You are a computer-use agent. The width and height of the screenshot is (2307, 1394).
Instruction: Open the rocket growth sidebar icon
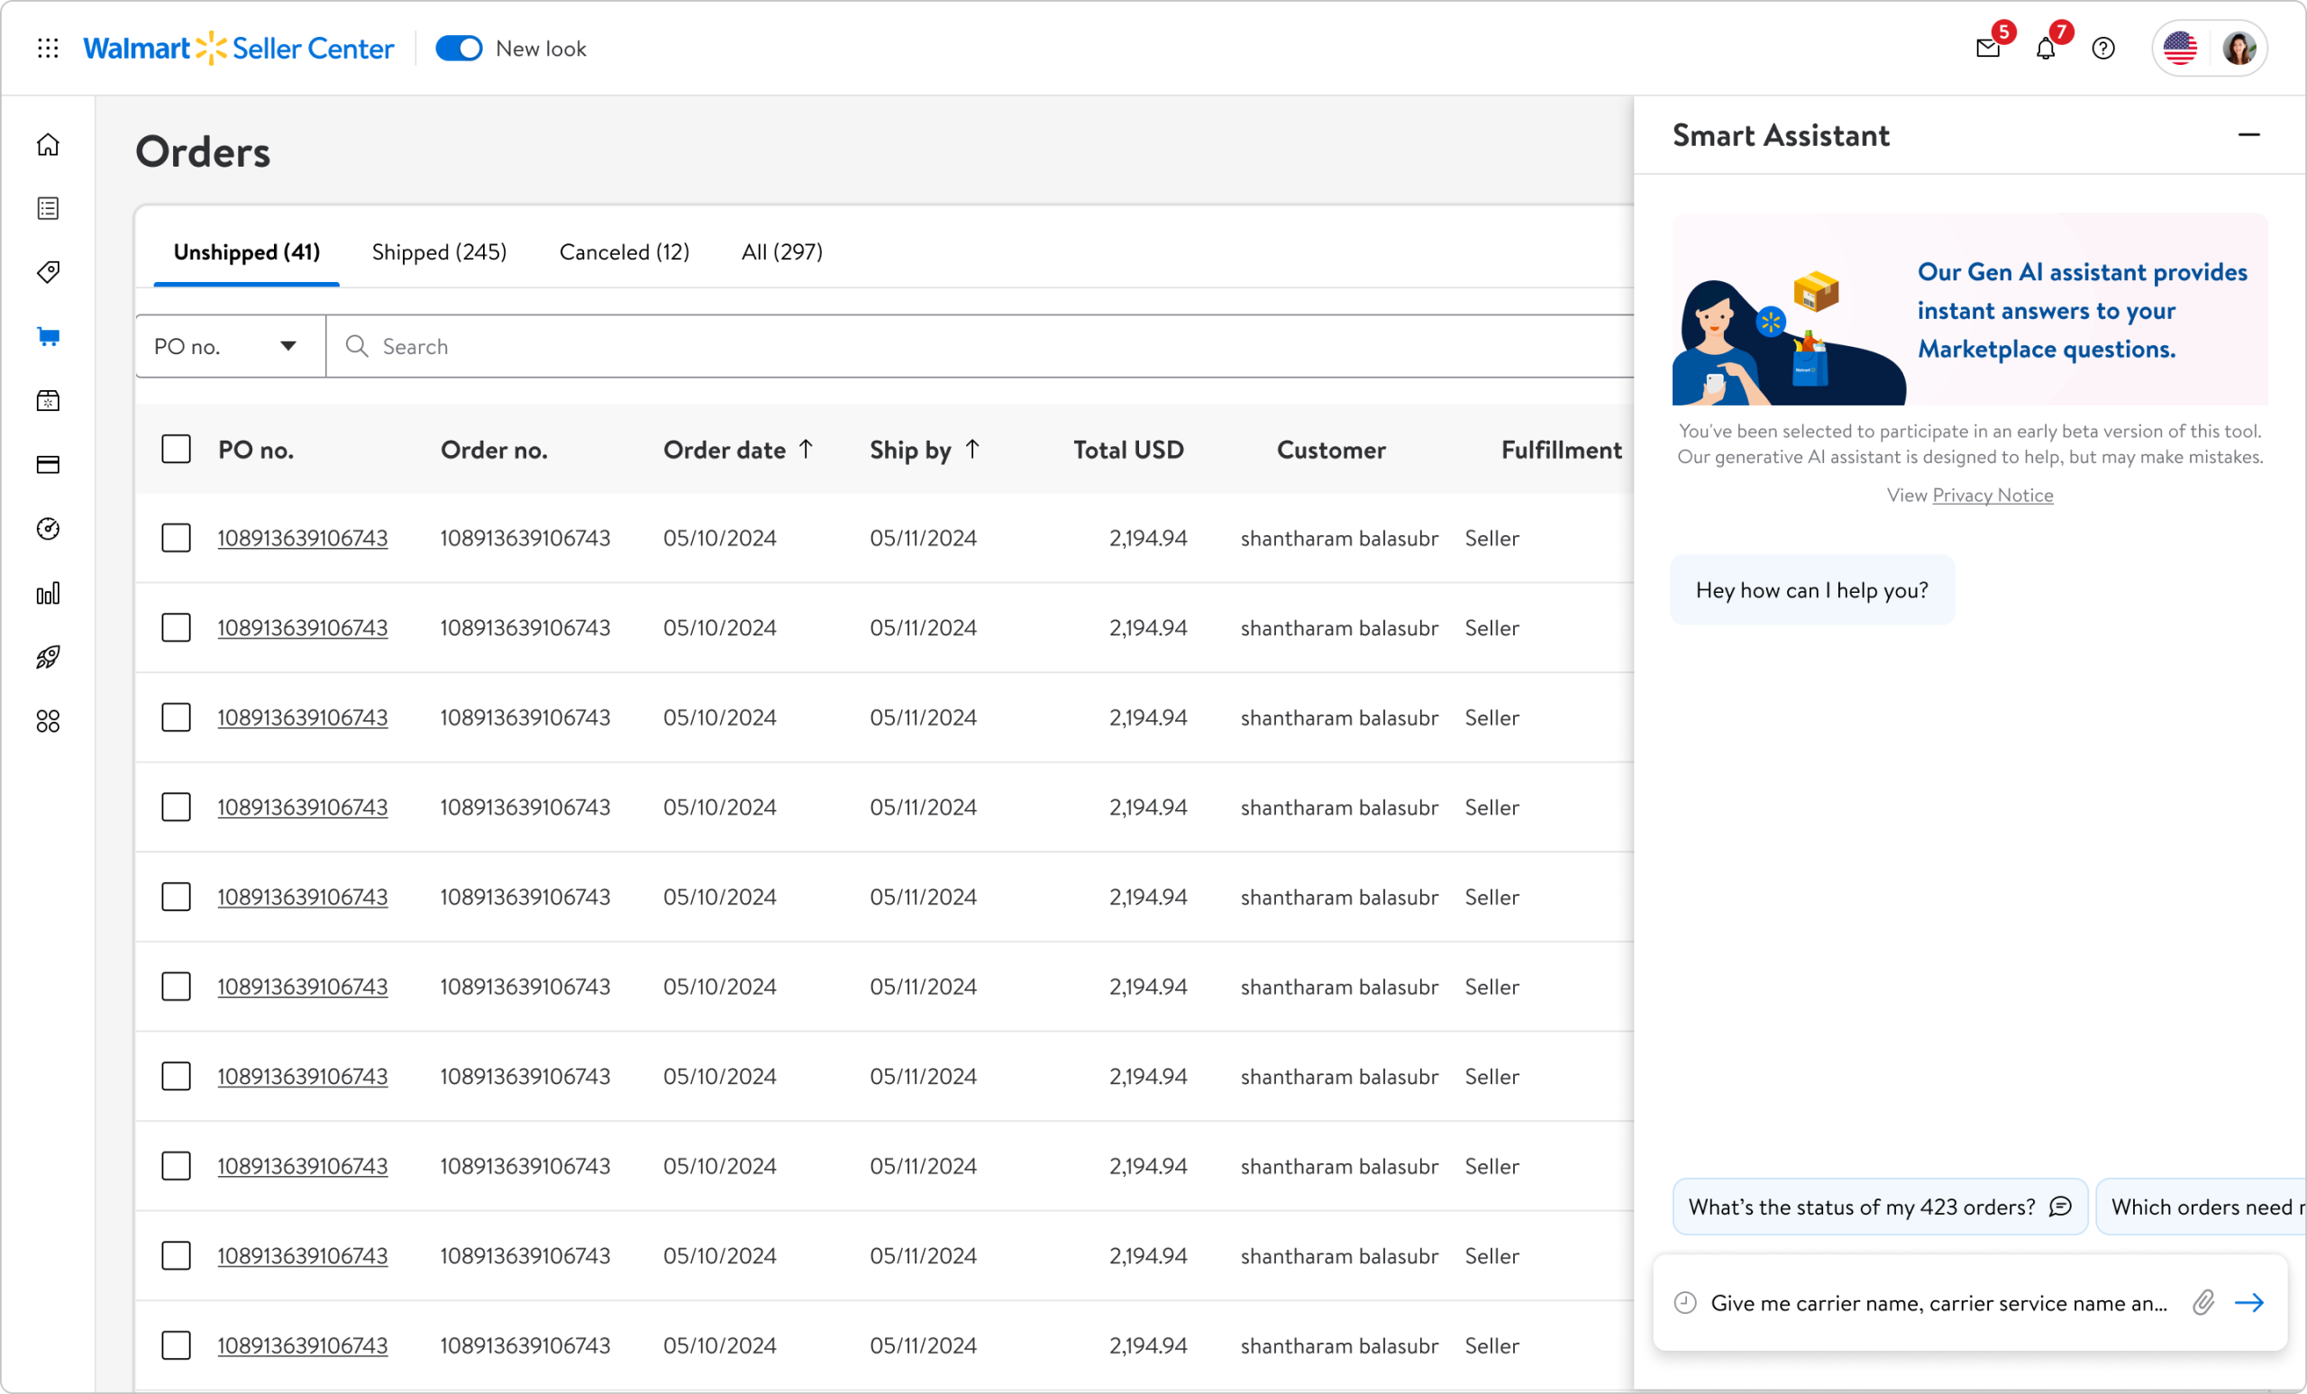[x=48, y=657]
